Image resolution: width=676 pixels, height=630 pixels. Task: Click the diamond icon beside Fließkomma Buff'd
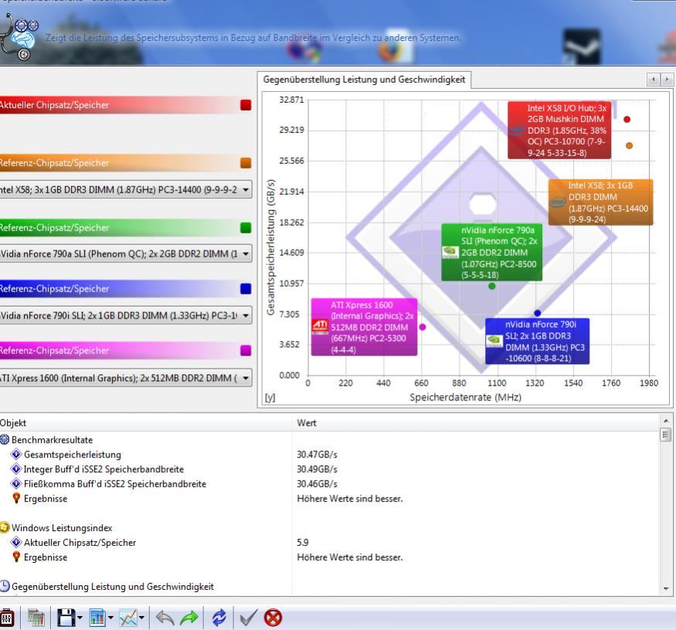click(16, 483)
